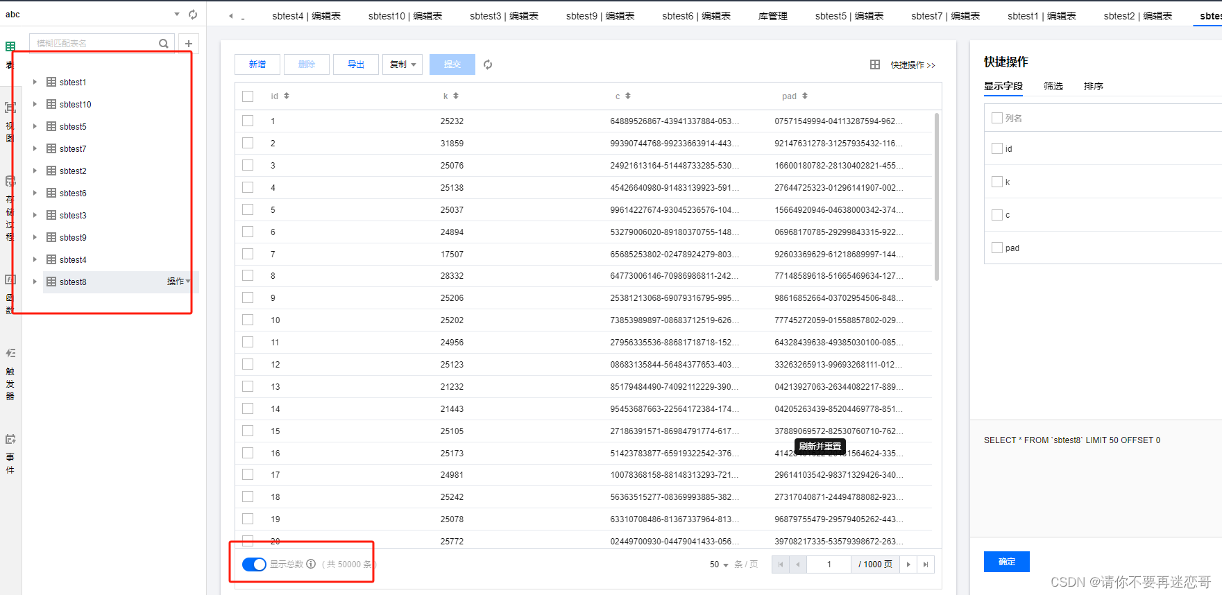Sort by the id column
This screenshot has height=595, width=1222.
click(287, 96)
